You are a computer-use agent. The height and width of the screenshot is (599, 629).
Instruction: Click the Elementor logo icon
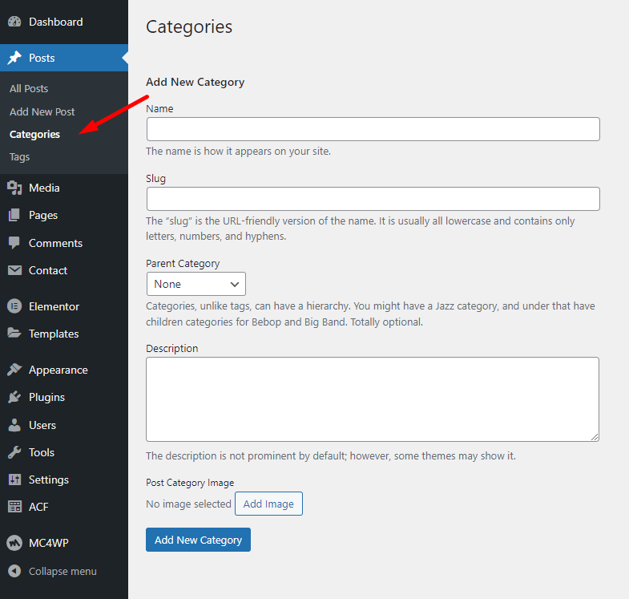(x=14, y=306)
